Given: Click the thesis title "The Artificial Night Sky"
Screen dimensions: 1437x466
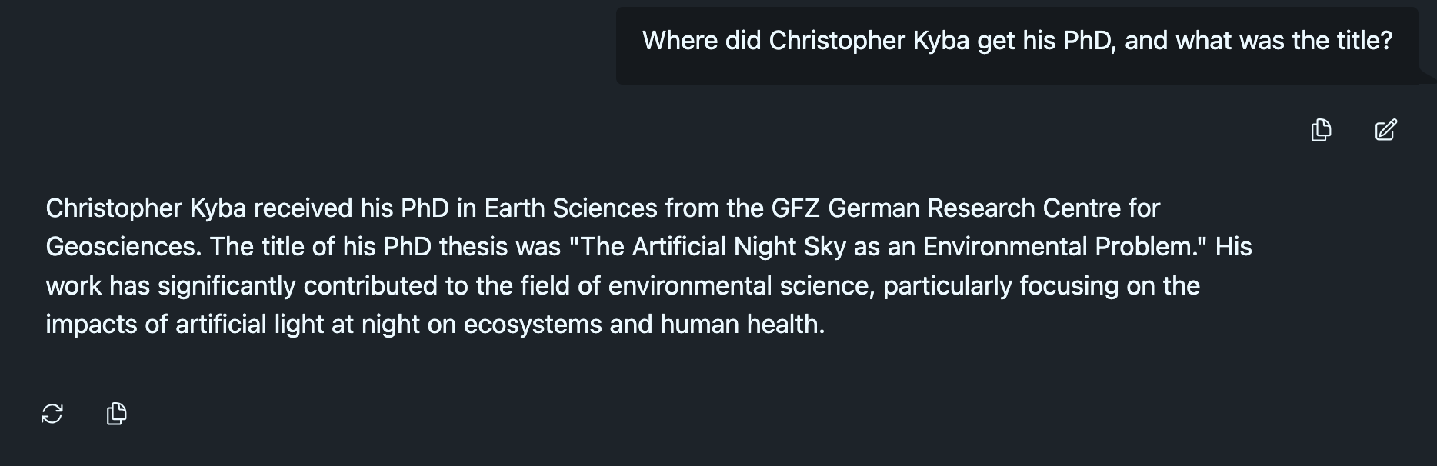Looking at the screenshot, I should click(x=707, y=247).
